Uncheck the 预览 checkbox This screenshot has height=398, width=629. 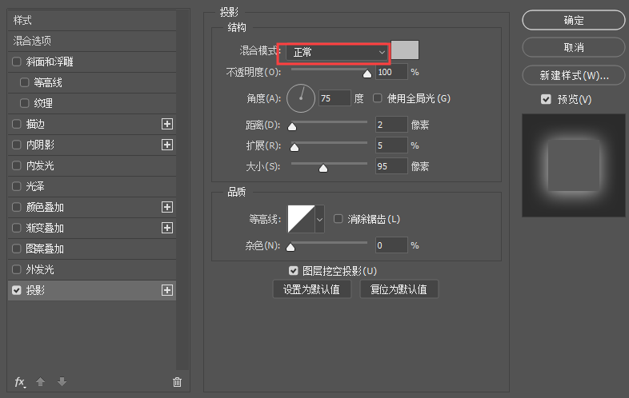[x=546, y=99]
